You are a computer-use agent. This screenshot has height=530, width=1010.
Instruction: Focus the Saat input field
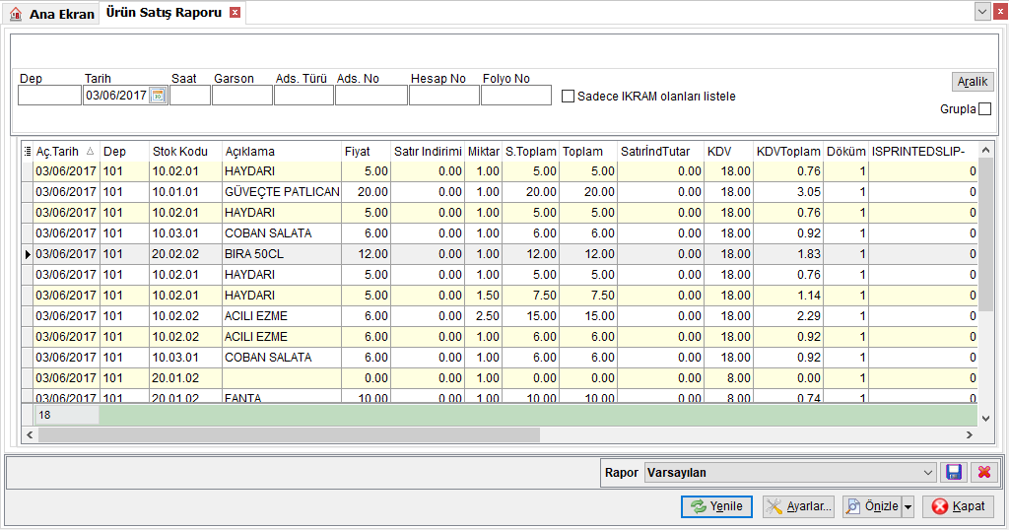[190, 96]
